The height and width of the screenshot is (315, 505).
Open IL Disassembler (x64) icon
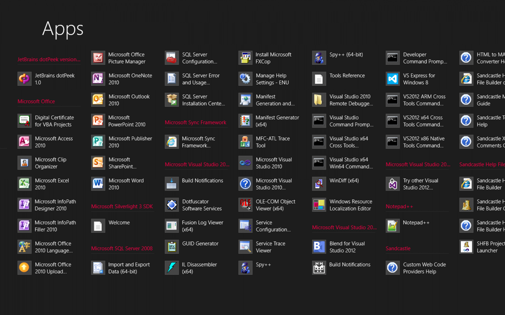coord(172,268)
